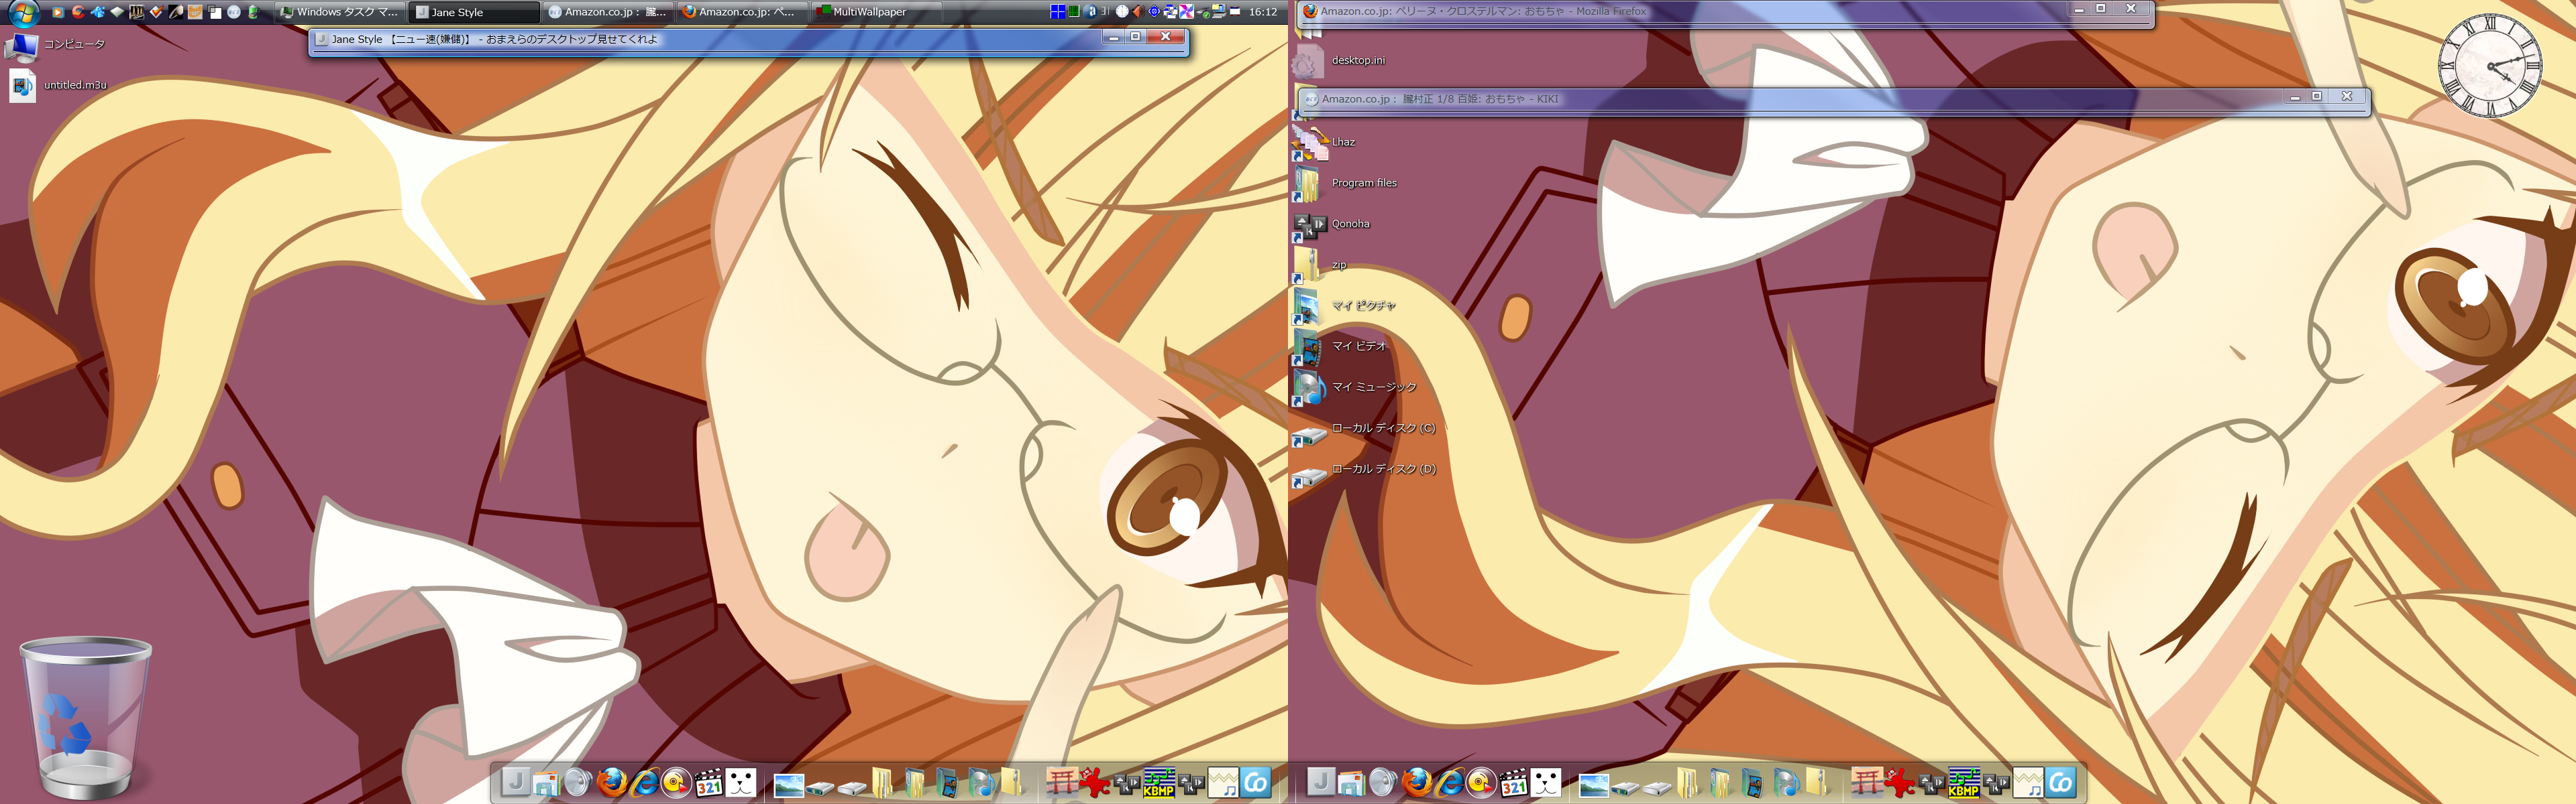This screenshot has height=804, width=2576.
Task: Launch Media Player Classic 321 in right-screen dock
Action: [1514, 783]
